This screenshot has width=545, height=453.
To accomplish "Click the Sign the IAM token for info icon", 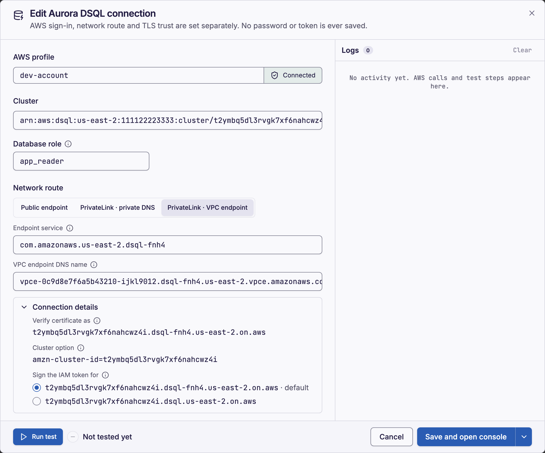I will coord(105,375).
